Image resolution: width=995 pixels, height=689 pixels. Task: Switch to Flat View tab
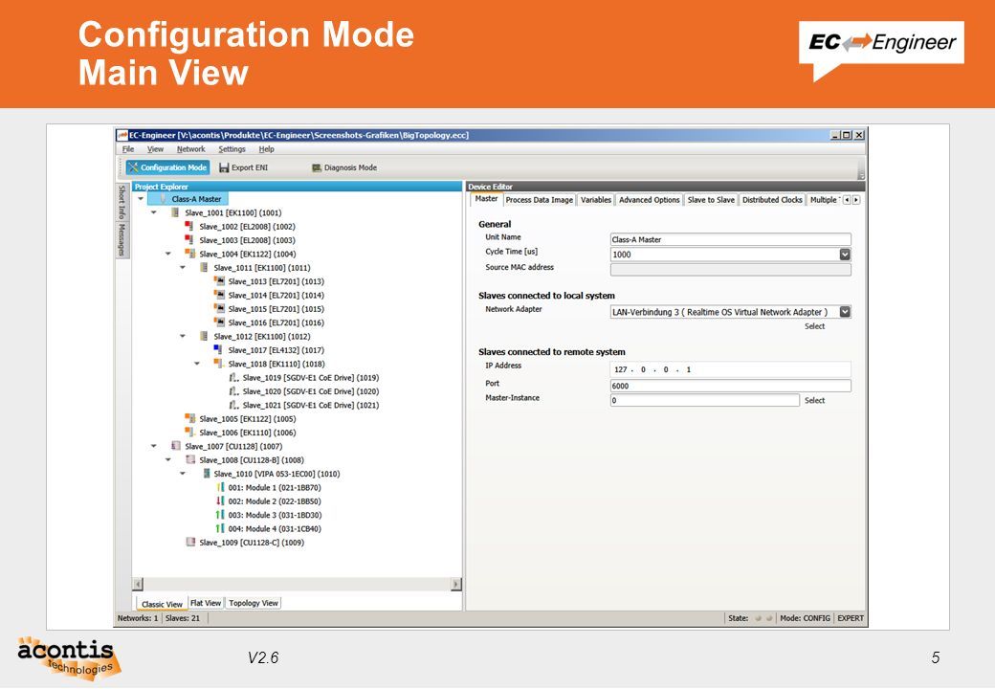[206, 603]
